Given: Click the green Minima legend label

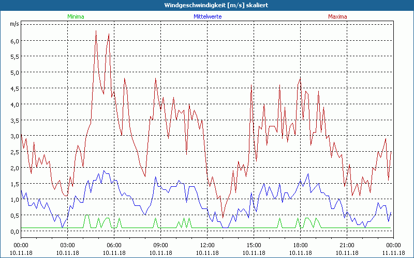Looking at the screenshot, I should (x=76, y=17).
